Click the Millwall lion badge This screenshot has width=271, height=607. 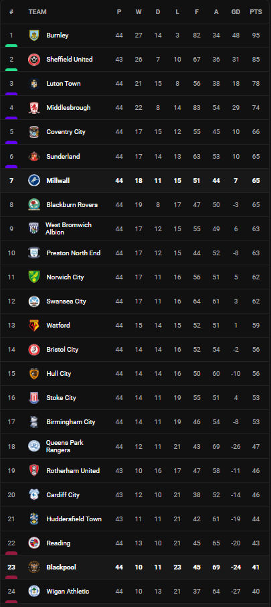pos(34,180)
